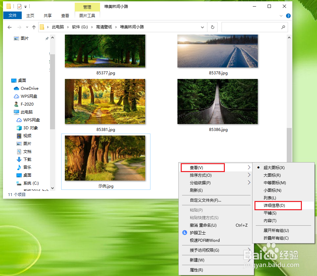Open the 文件 ribbon tab
317x276 pixels.
[12, 15]
